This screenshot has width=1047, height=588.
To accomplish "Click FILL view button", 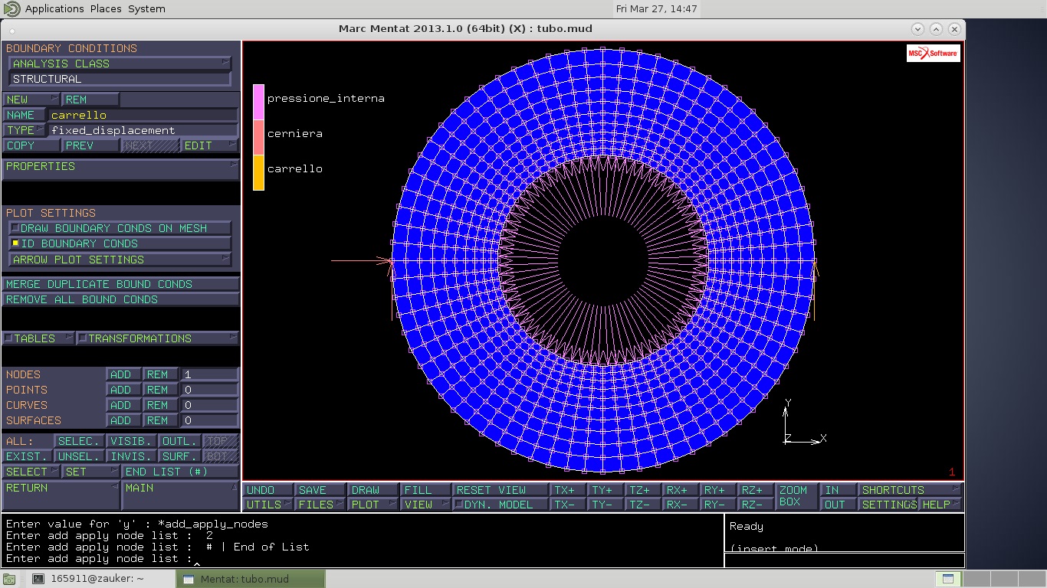I will 425,490.
